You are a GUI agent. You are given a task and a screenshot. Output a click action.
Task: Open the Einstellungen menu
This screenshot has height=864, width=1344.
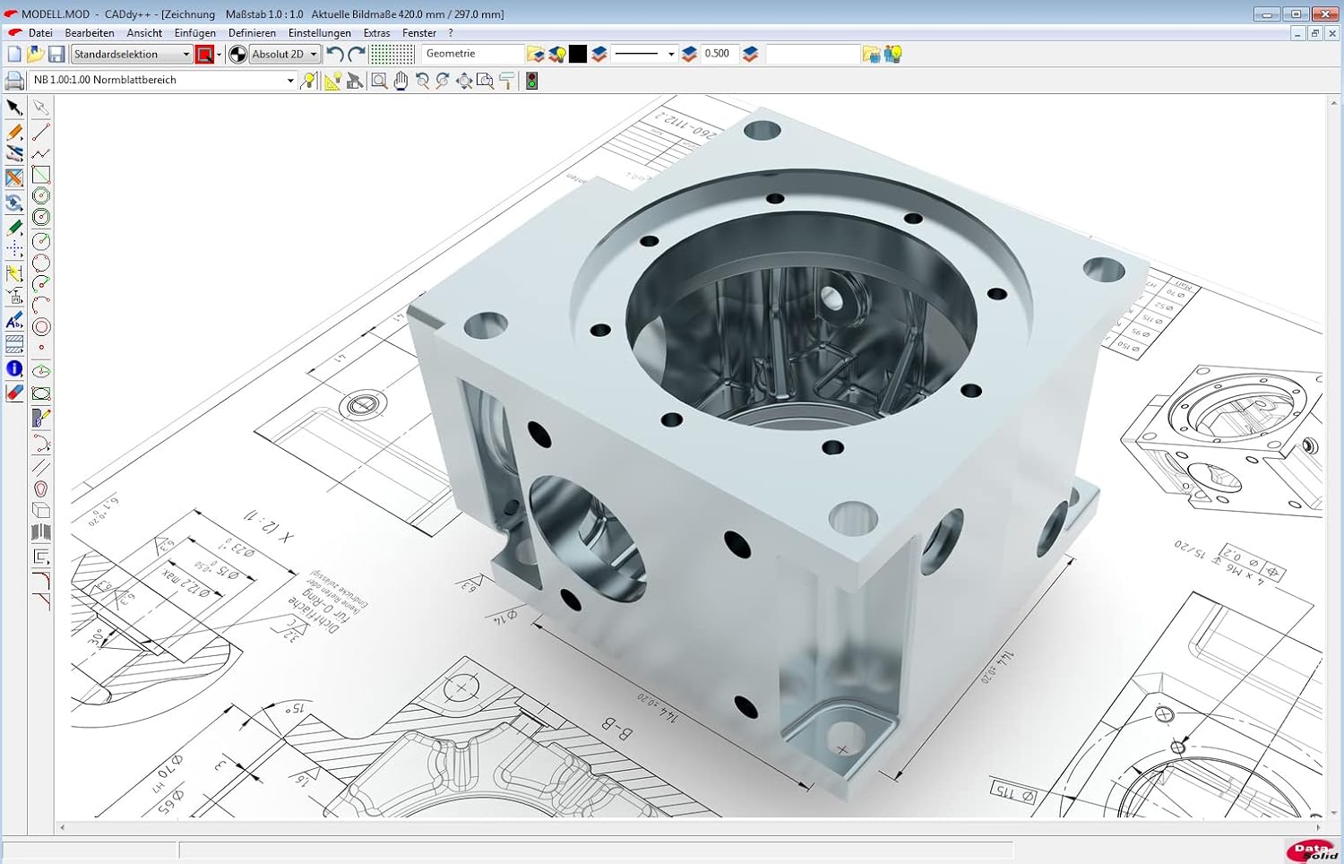click(x=319, y=33)
